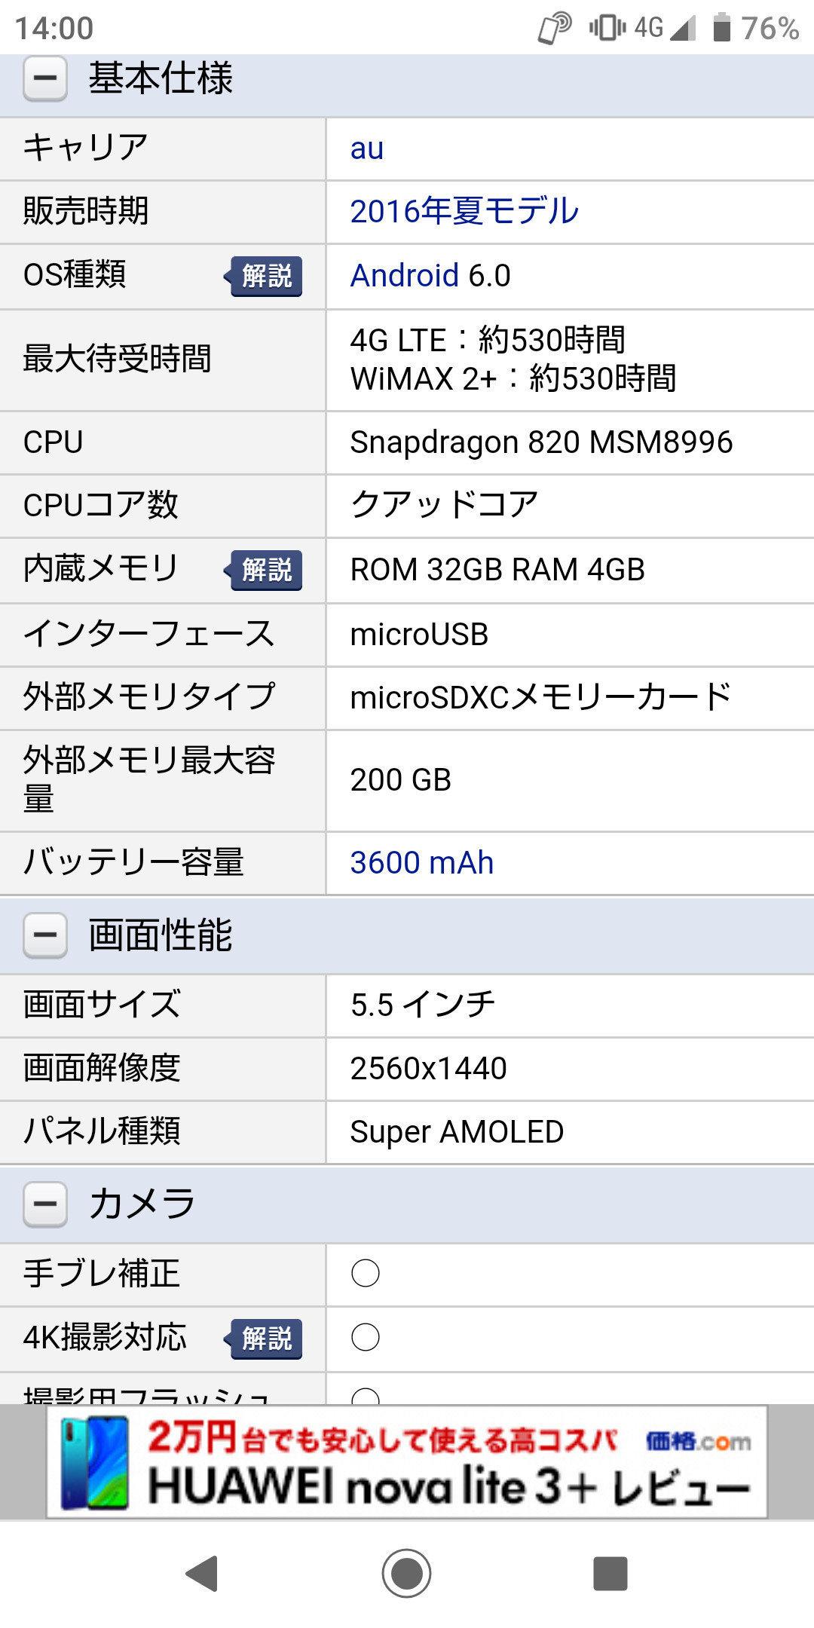The height and width of the screenshot is (1628, 814).
Task: Tap the battery status icon
Action: [722, 28]
